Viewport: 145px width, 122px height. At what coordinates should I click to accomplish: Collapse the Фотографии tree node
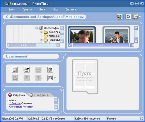[37, 28]
